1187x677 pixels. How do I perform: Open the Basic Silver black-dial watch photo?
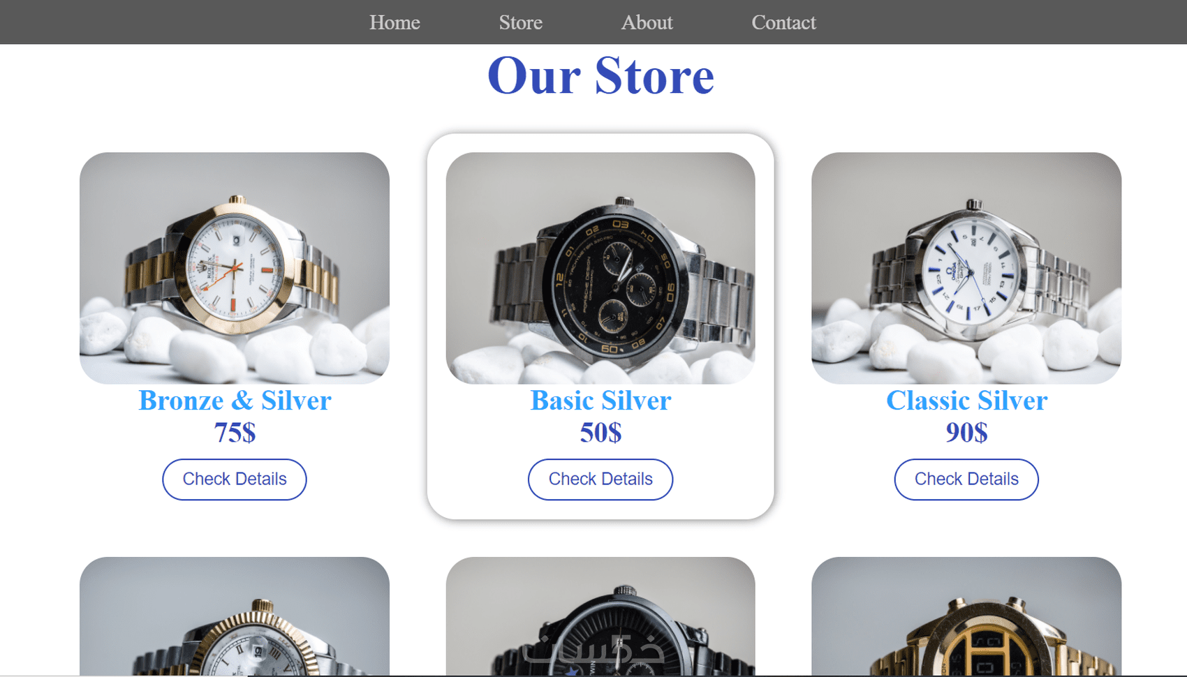600,268
